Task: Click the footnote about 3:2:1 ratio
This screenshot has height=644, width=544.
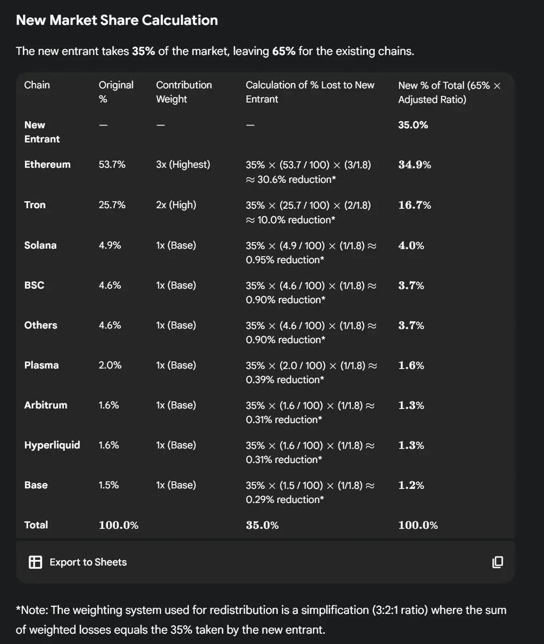Action: pyautogui.click(x=261, y=619)
